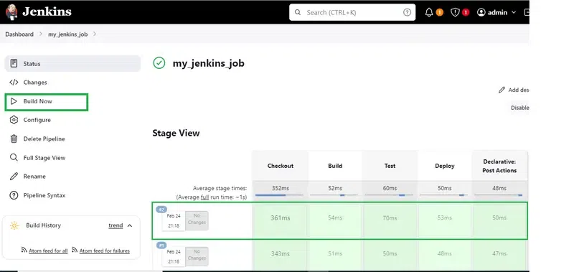Open build #2 badge
The image size is (574, 272).
[161, 210]
